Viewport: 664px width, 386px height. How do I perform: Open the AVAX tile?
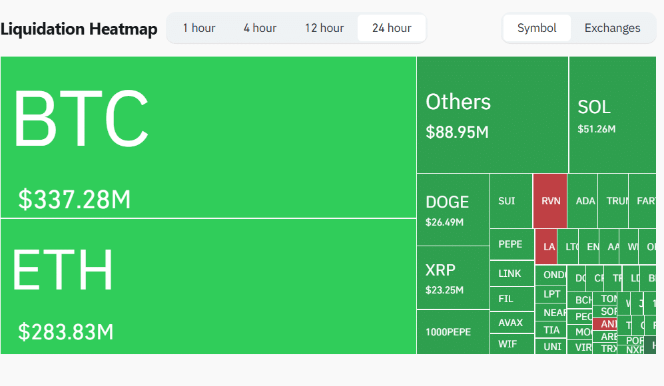(x=511, y=323)
